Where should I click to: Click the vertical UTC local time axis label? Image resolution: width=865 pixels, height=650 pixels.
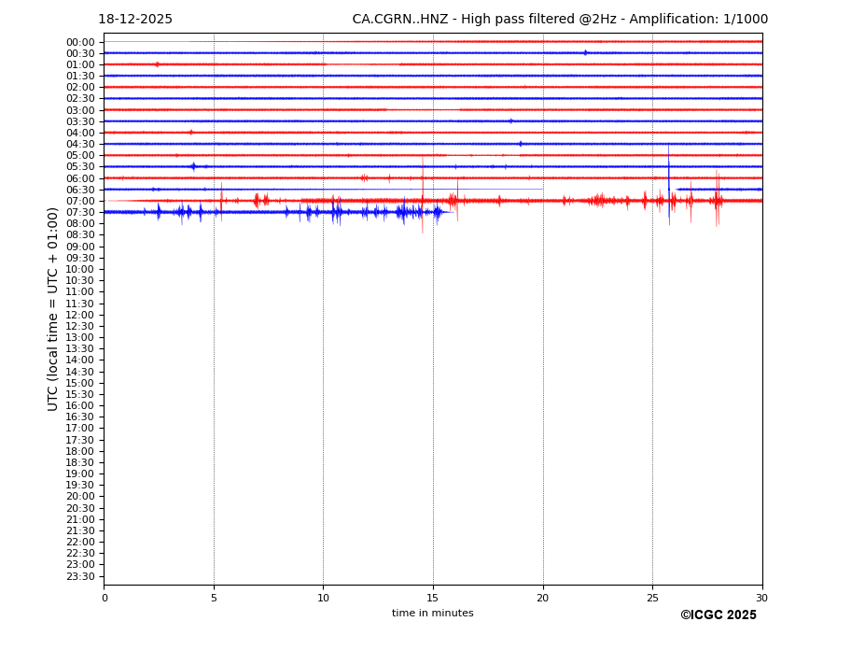(53, 308)
